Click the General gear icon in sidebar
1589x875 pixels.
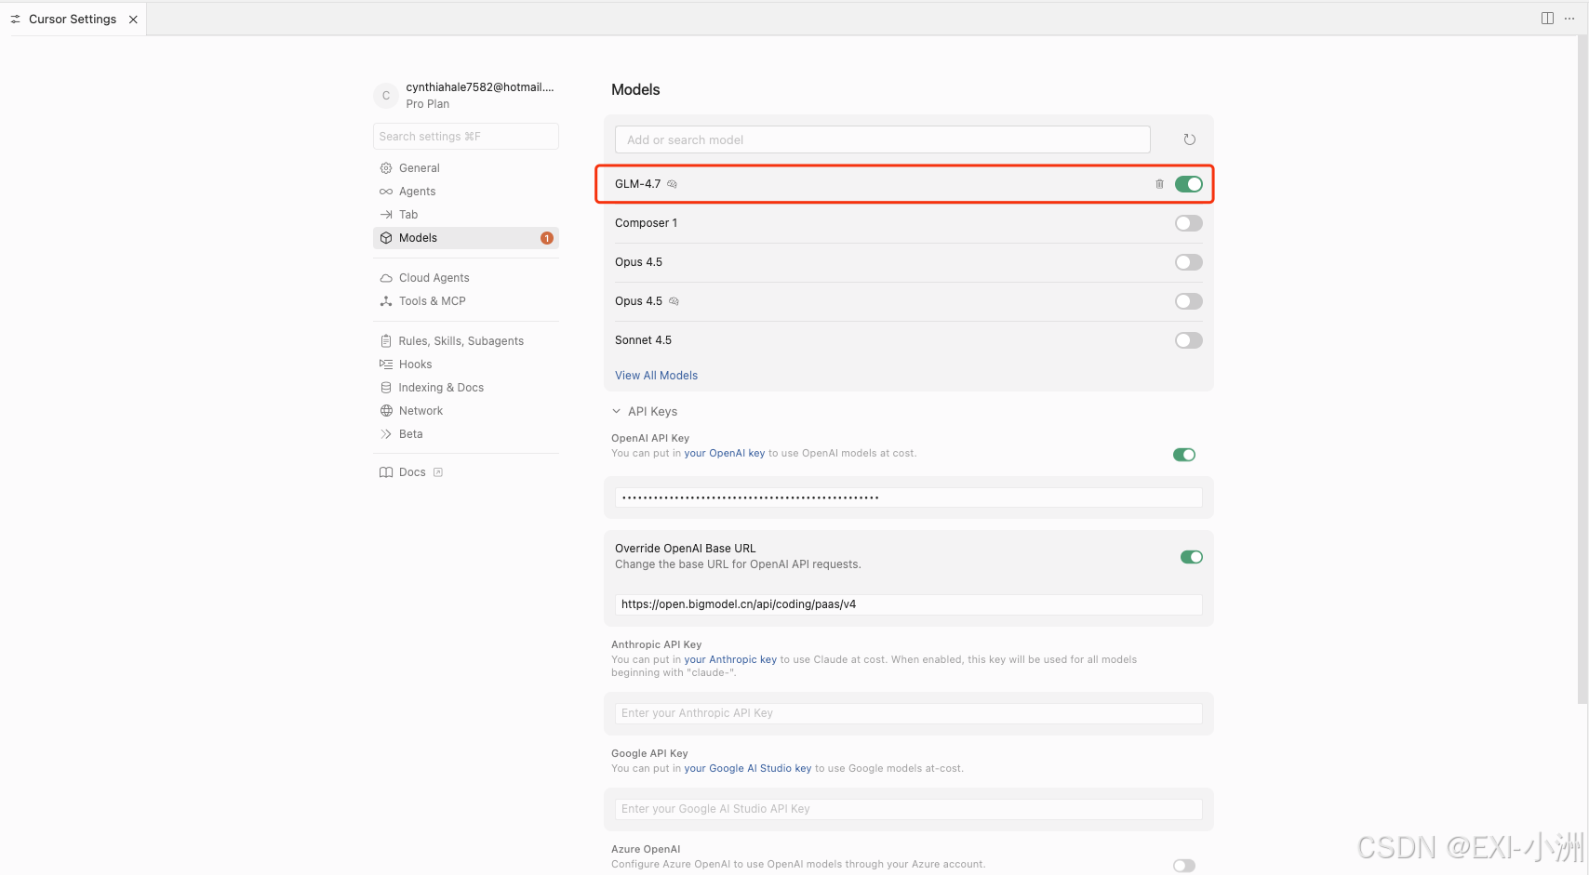coord(386,168)
